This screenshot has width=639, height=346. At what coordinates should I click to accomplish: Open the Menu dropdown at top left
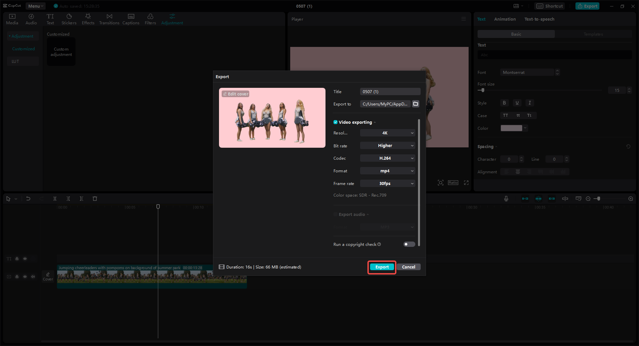point(35,6)
